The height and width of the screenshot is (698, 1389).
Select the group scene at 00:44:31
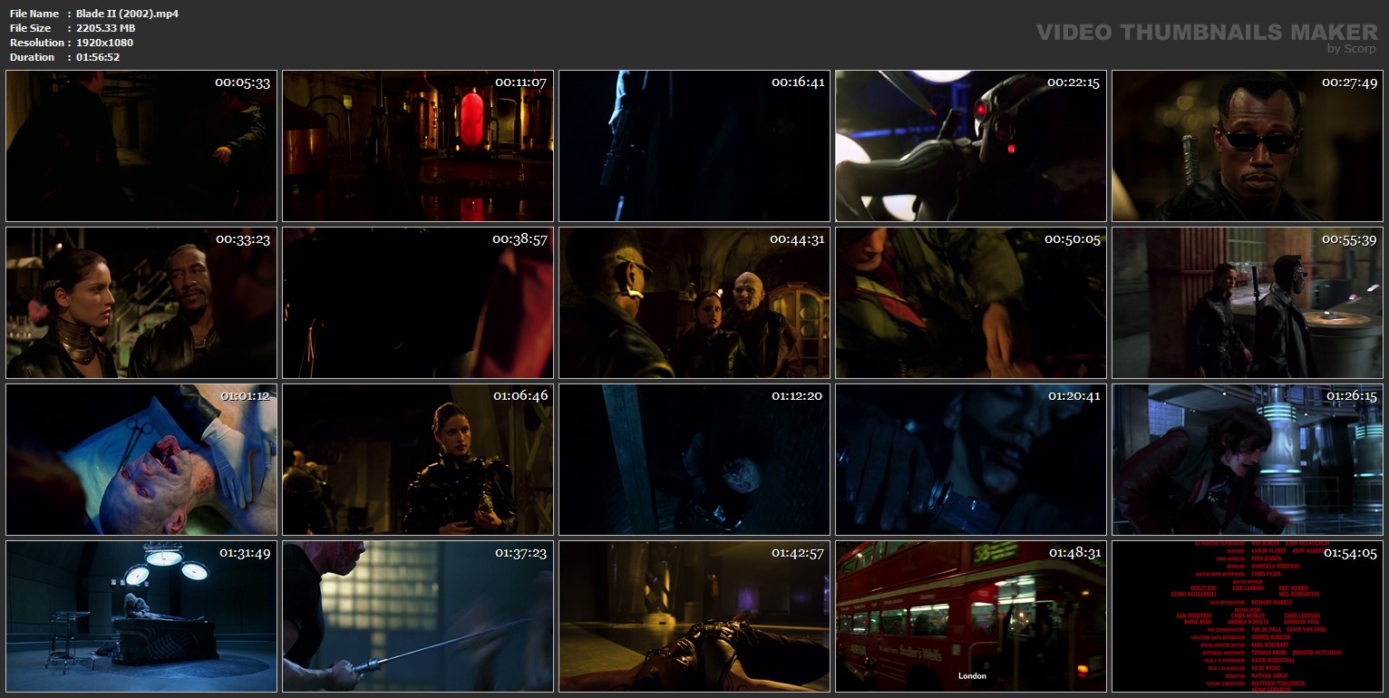click(694, 303)
